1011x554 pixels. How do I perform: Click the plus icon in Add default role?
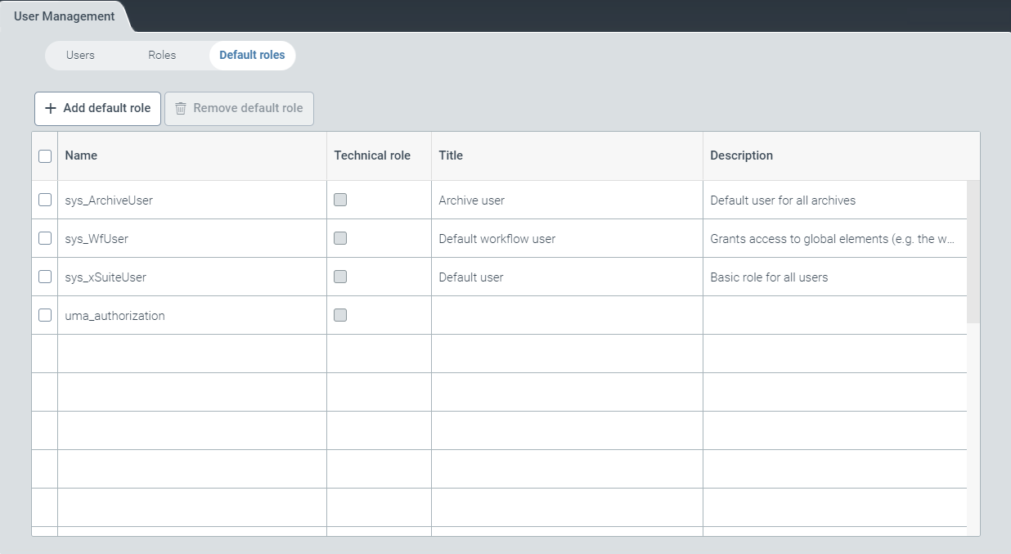[x=51, y=108]
